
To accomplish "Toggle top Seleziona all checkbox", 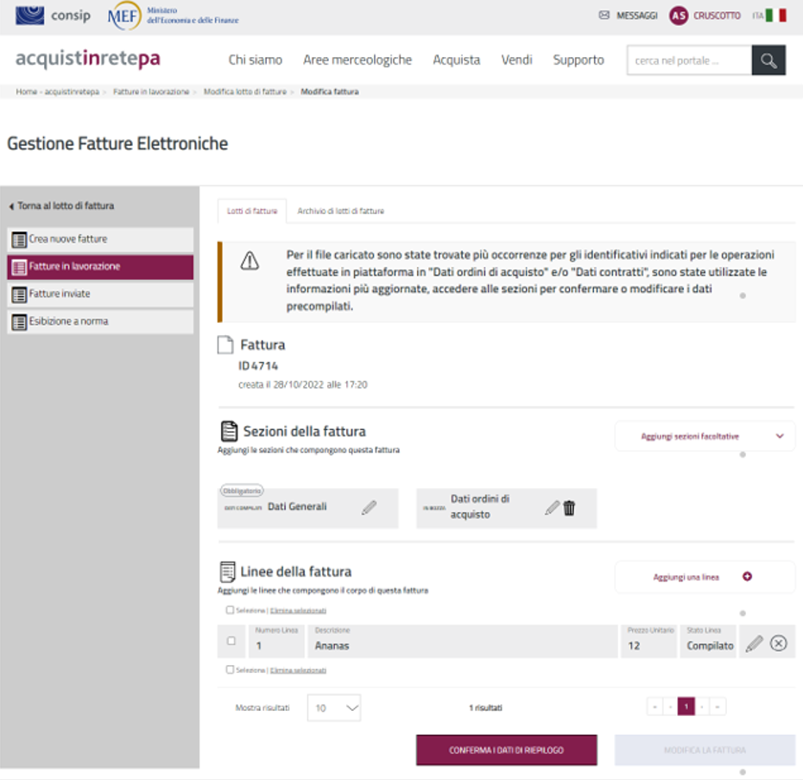I will pyautogui.click(x=230, y=610).
